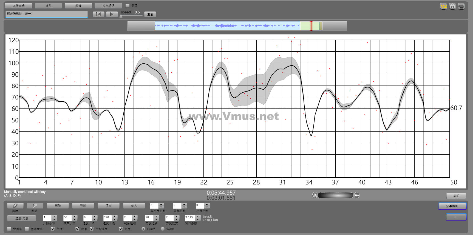This screenshot has height=235, width=473.
Task: Uncheck the 力度 dynamics checkbox
Action: coord(121,229)
